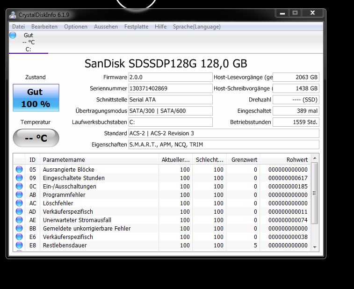Click the Schlecht... column header

pyautogui.click(x=210, y=159)
